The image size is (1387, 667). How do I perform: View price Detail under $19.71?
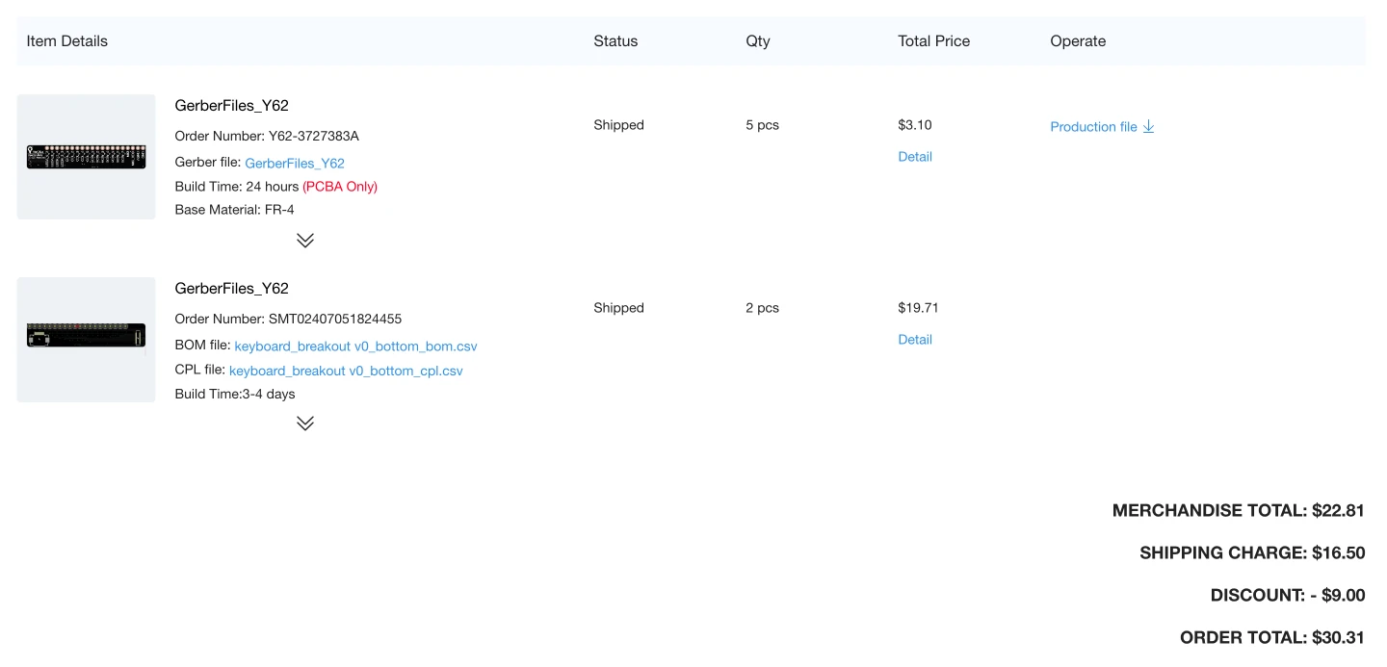(x=915, y=340)
